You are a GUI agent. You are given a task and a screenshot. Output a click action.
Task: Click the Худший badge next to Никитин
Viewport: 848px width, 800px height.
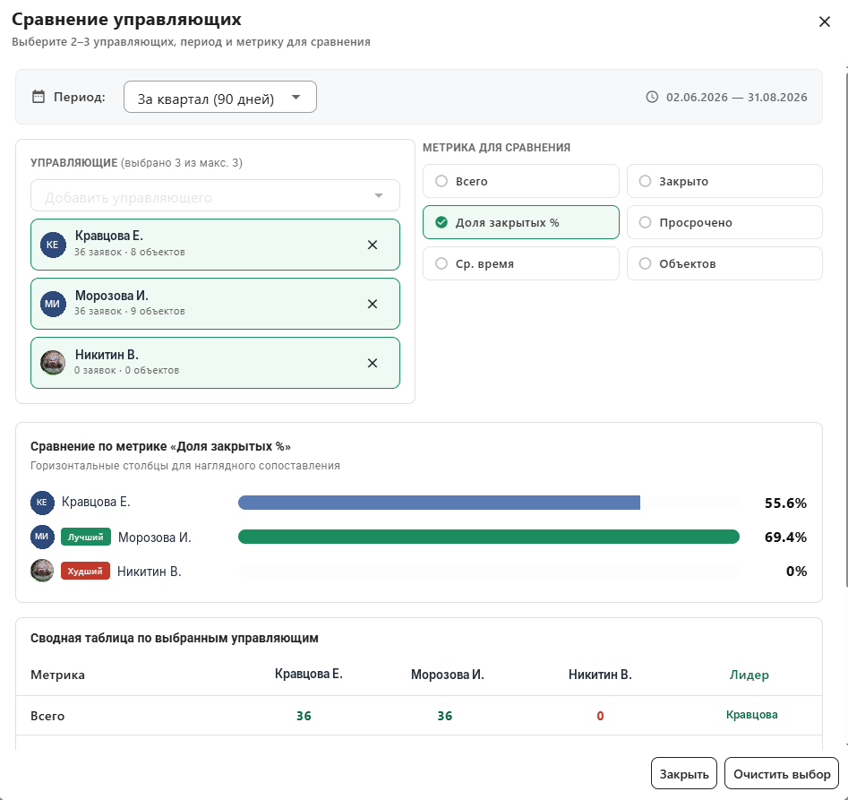pyautogui.click(x=85, y=571)
